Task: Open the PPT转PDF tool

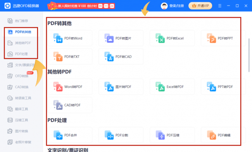Action: coord(223,87)
